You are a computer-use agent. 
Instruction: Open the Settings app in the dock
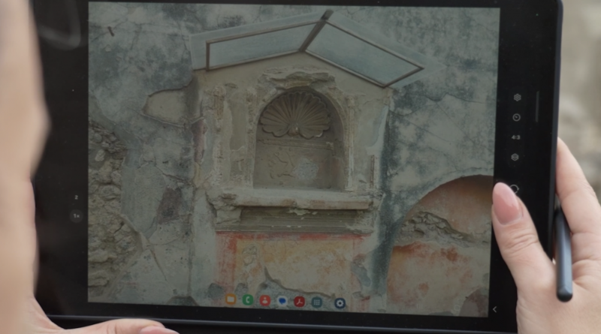pos(340,302)
